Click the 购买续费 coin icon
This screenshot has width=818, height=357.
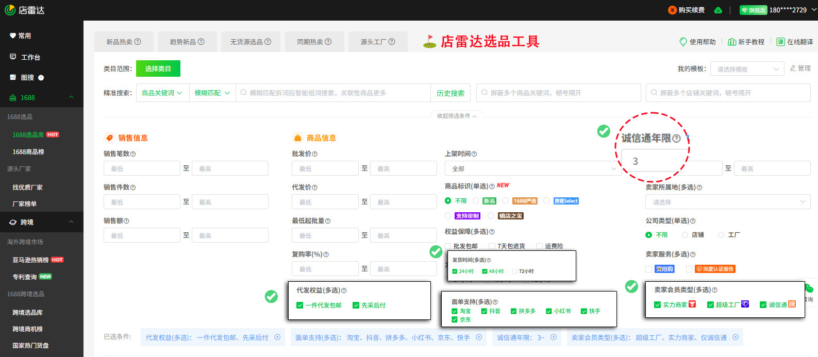pyautogui.click(x=673, y=10)
